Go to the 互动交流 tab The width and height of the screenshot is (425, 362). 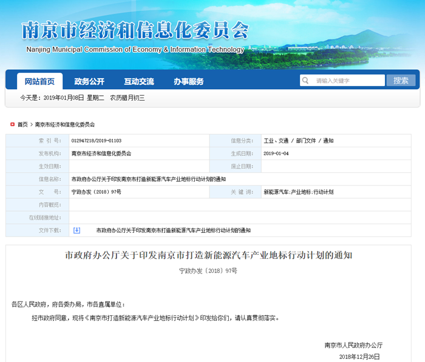pos(139,81)
